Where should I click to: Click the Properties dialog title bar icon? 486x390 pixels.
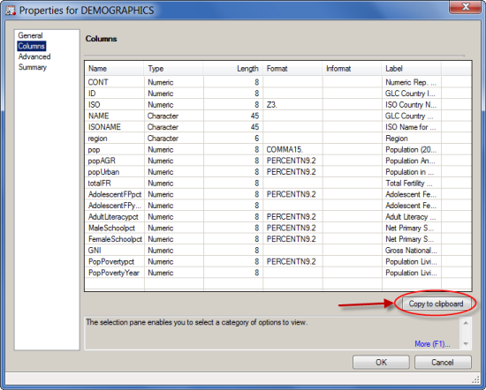click(x=11, y=11)
